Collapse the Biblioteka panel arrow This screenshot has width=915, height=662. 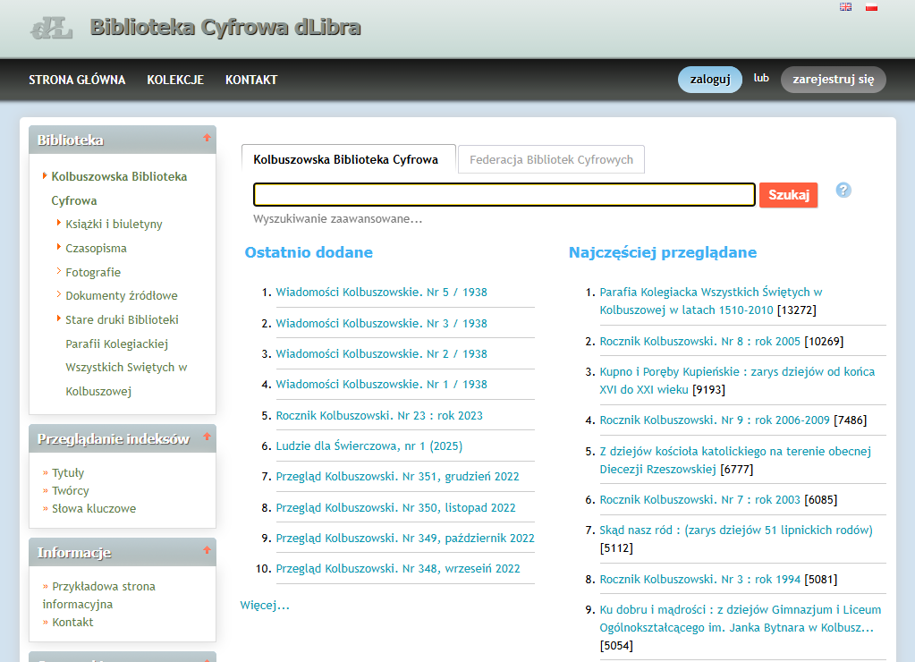[x=207, y=138]
